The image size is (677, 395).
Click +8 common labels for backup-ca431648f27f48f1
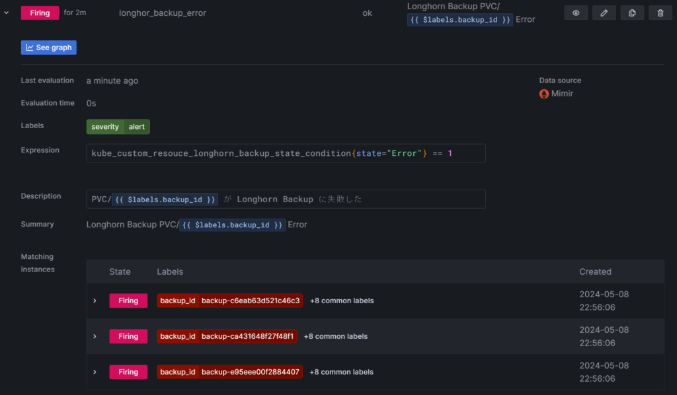(x=336, y=336)
